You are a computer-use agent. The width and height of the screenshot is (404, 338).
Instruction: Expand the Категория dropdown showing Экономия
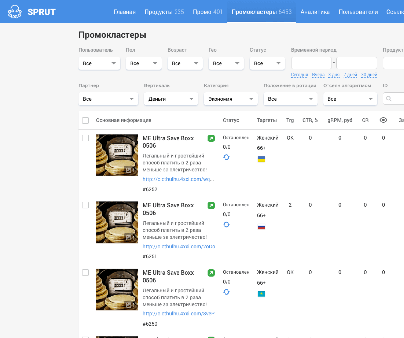[x=230, y=99]
